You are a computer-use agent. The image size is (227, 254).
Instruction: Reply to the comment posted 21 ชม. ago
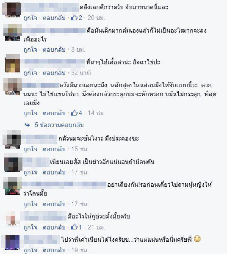click(54, 227)
